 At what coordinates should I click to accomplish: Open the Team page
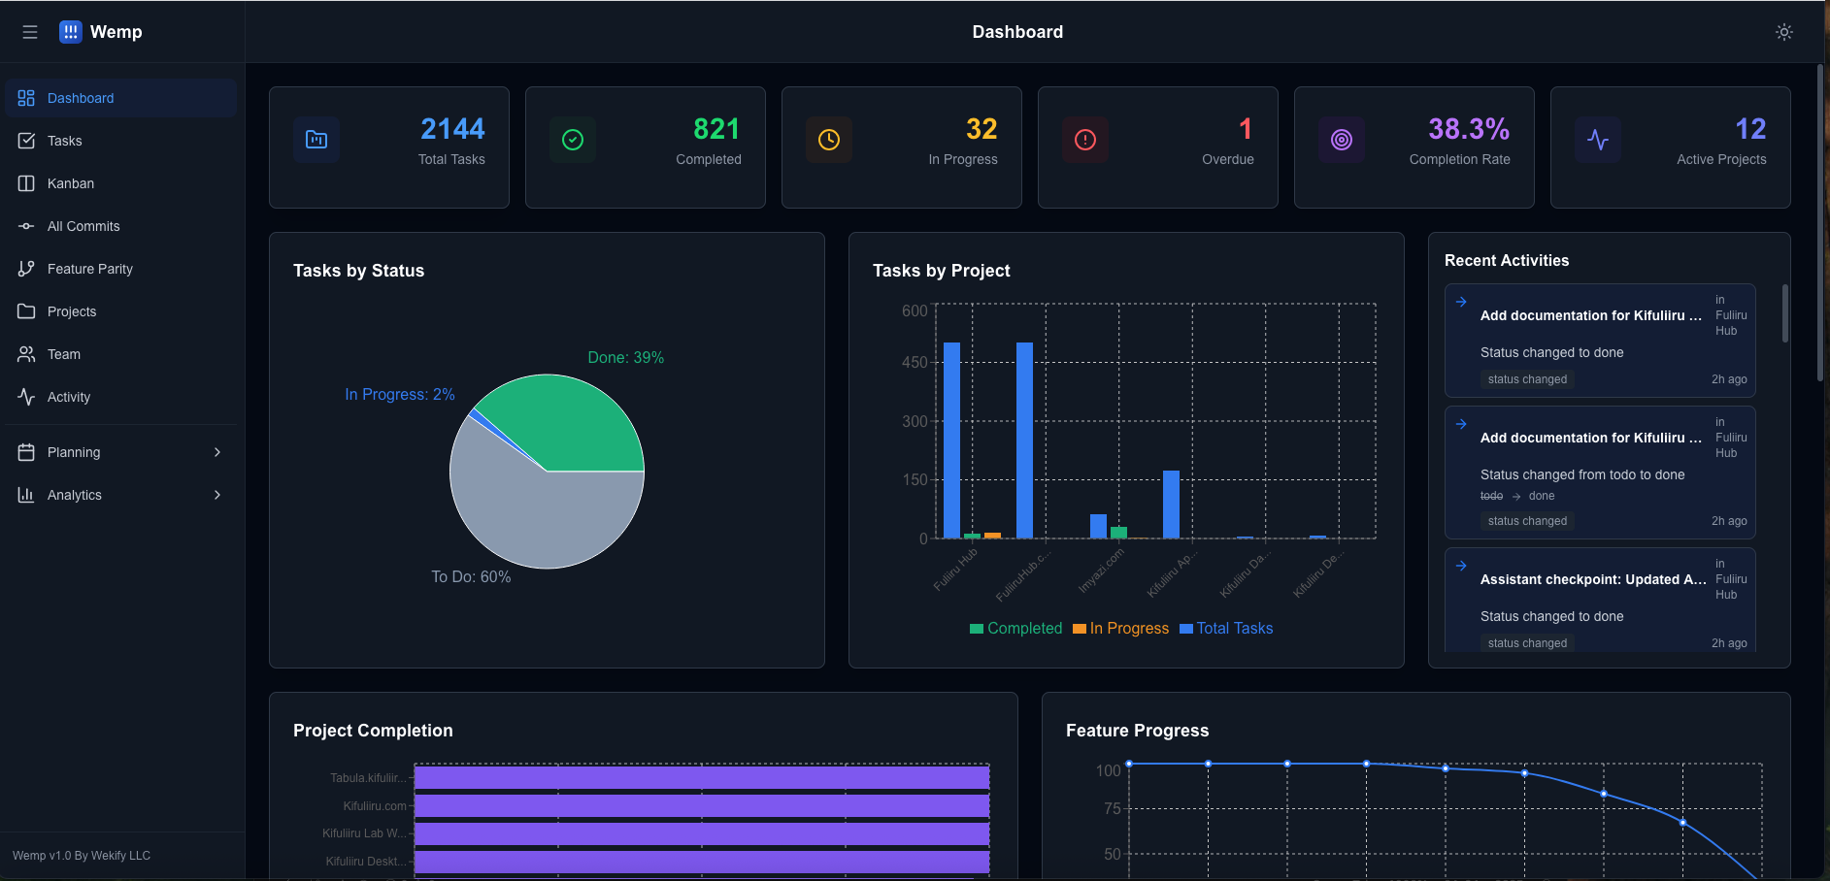click(x=121, y=354)
